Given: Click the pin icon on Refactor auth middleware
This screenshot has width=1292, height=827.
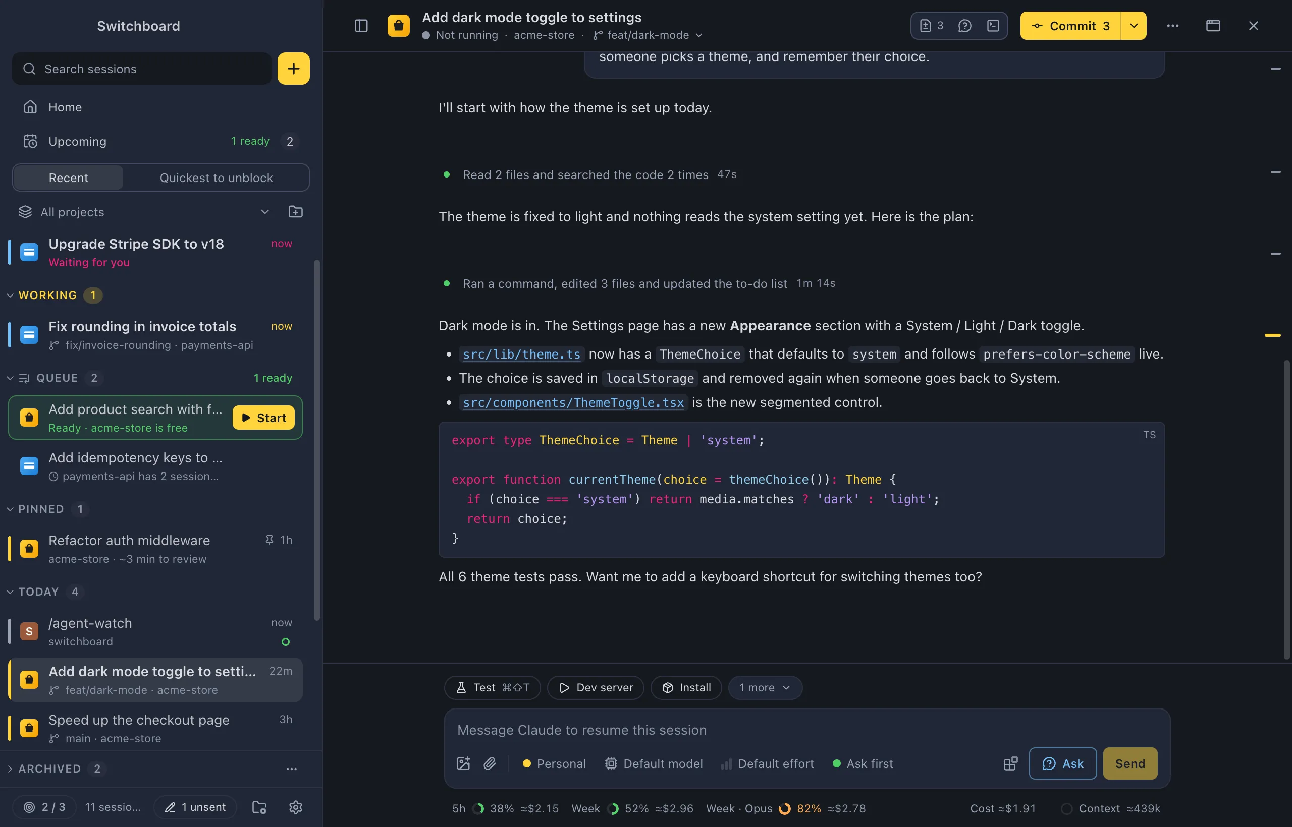Looking at the screenshot, I should pyautogui.click(x=270, y=540).
